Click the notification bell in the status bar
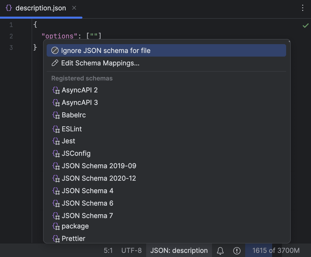The image size is (311, 257). (221, 250)
